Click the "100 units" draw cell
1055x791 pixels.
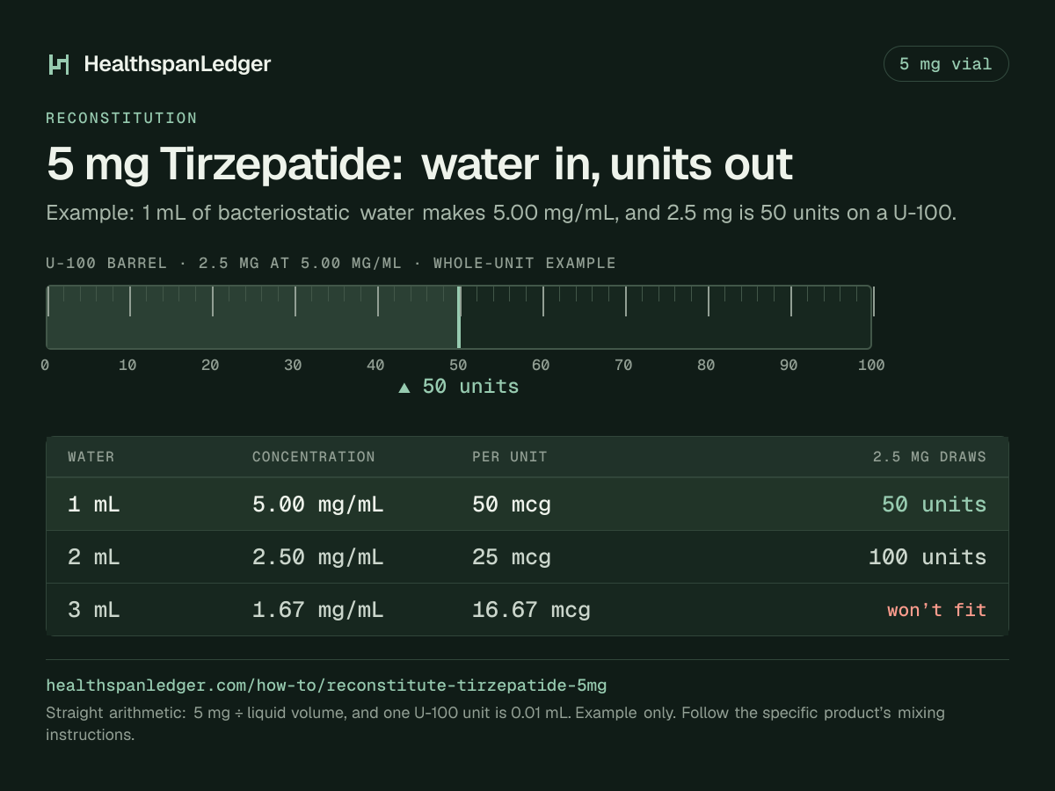tap(928, 557)
